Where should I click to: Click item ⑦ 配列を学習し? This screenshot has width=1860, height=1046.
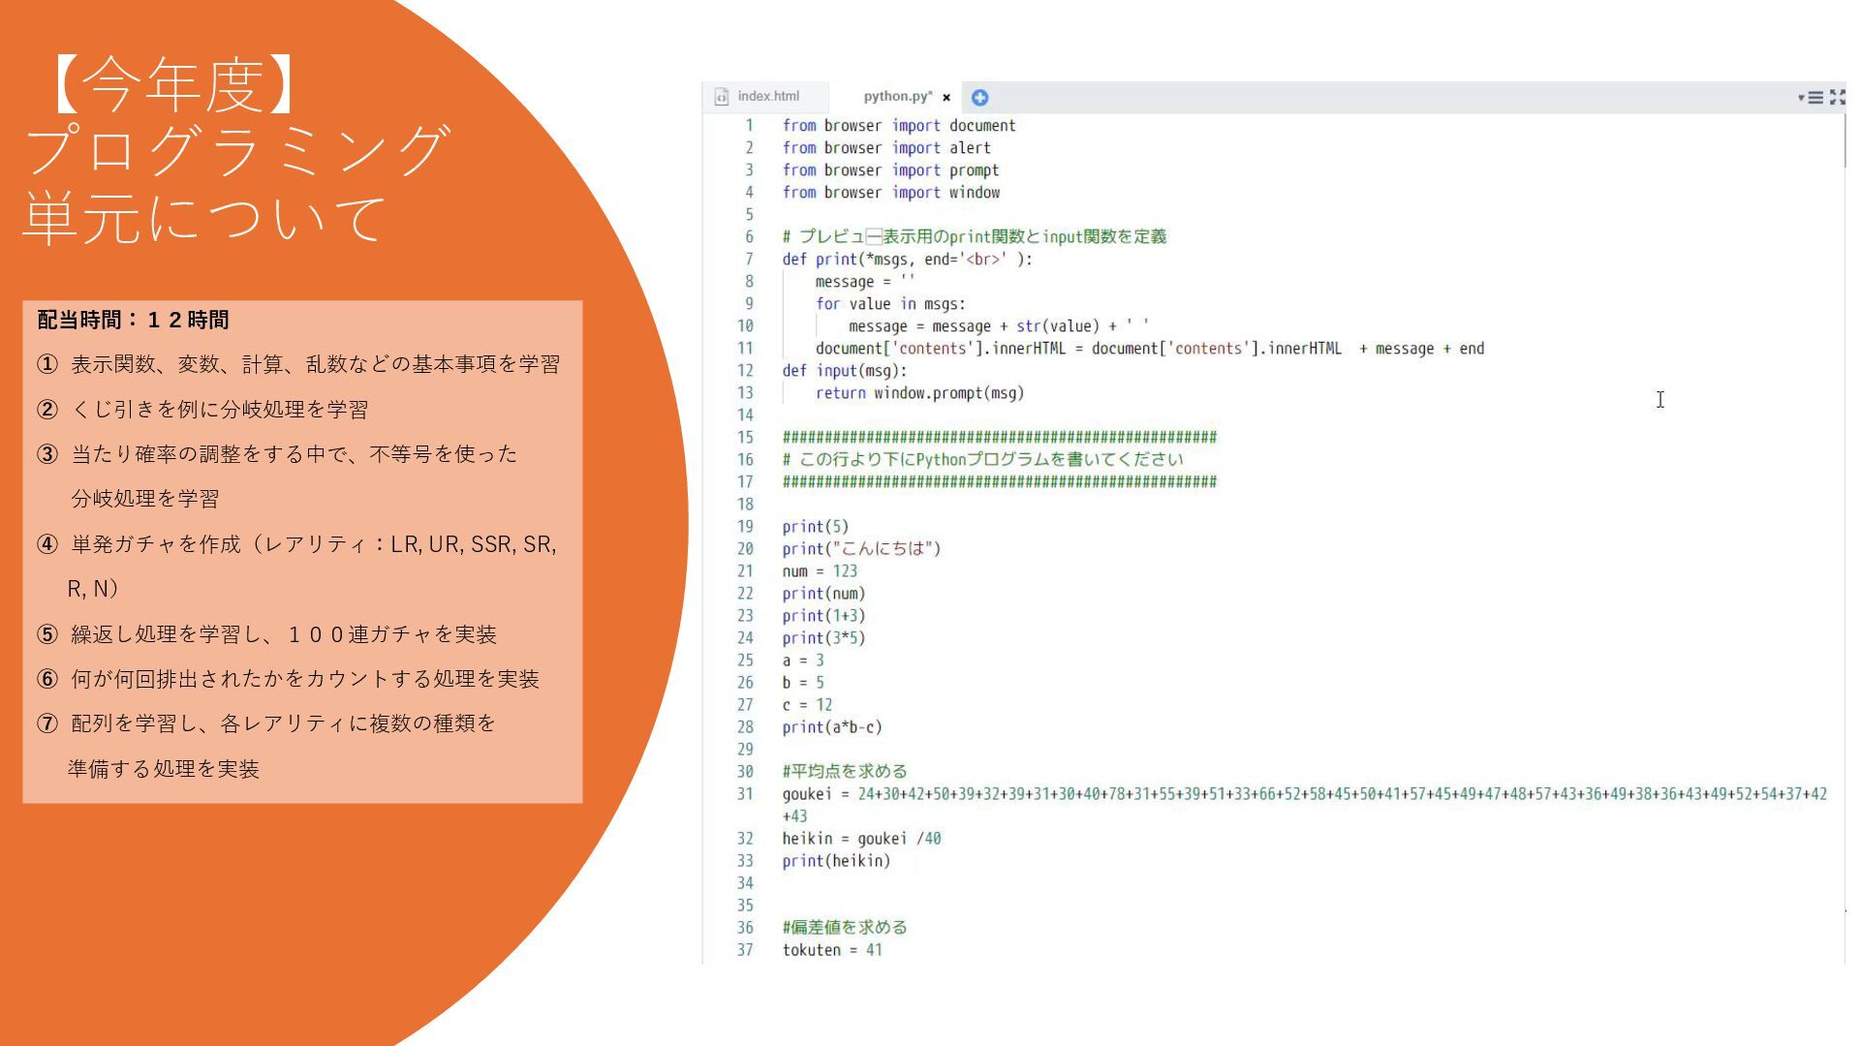[266, 746]
